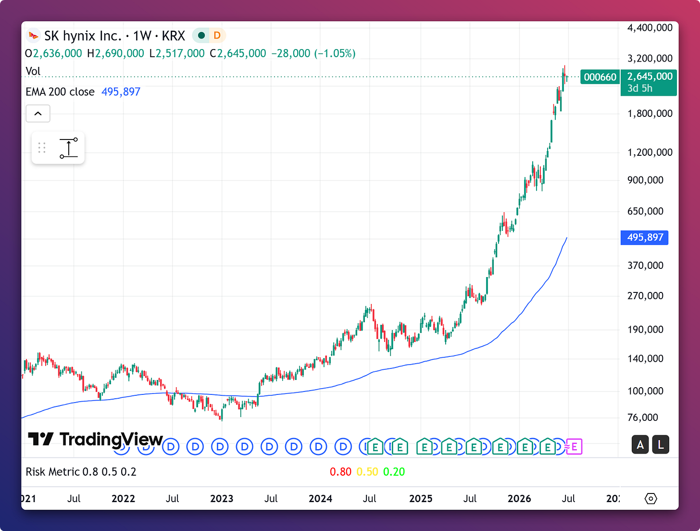Image resolution: width=700 pixels, height=531 pixels.
Task: Click 2026 on the time axis
Action: coord(519,499)
